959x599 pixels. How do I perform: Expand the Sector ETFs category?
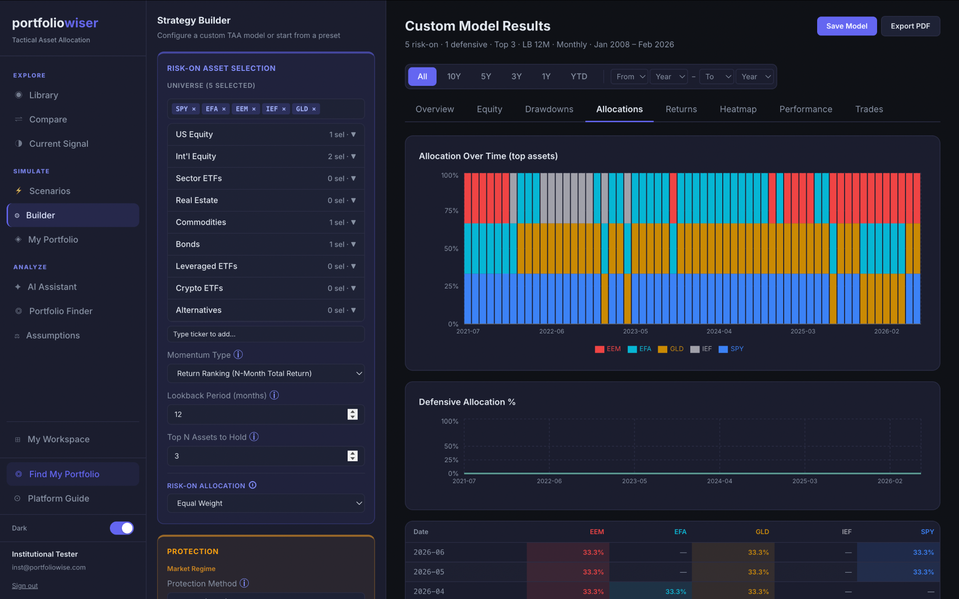point(266,178)
